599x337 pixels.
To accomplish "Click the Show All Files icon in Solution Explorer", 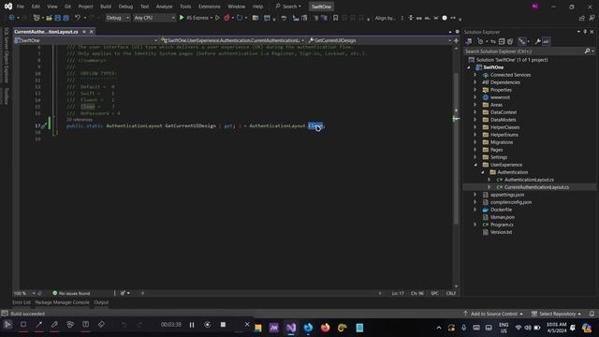I will 510,41.
